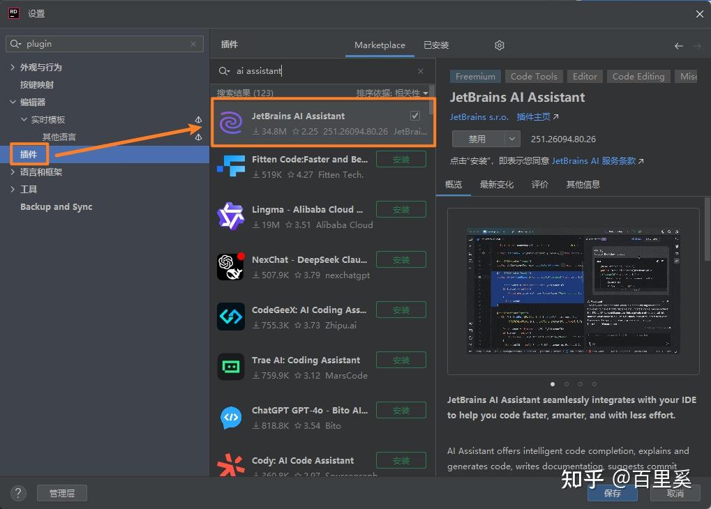Click the JetBrains AI Assistant spiral icon
Viewport: 711px width, 509px height.
tap(231, 123)
